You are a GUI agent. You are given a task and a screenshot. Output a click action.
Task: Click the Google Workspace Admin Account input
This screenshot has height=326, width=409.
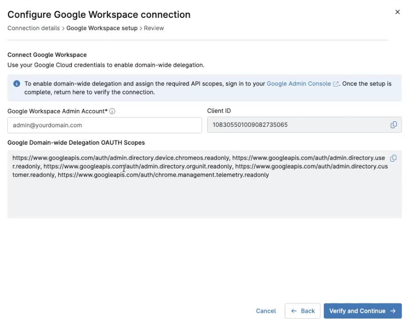(x=104, y=125)
